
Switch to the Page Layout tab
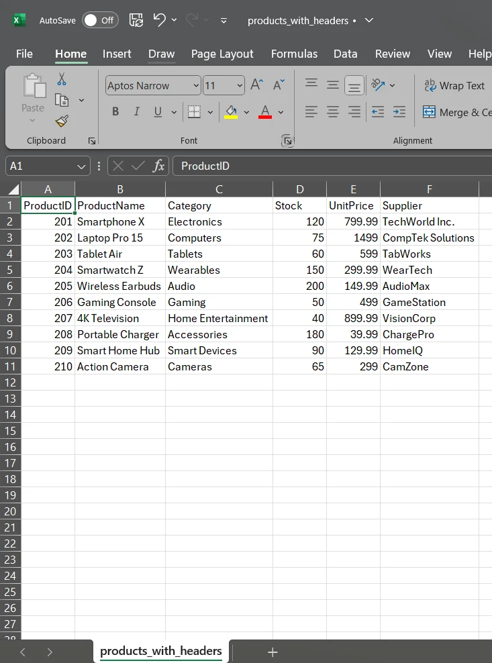[x=222, y=54]
